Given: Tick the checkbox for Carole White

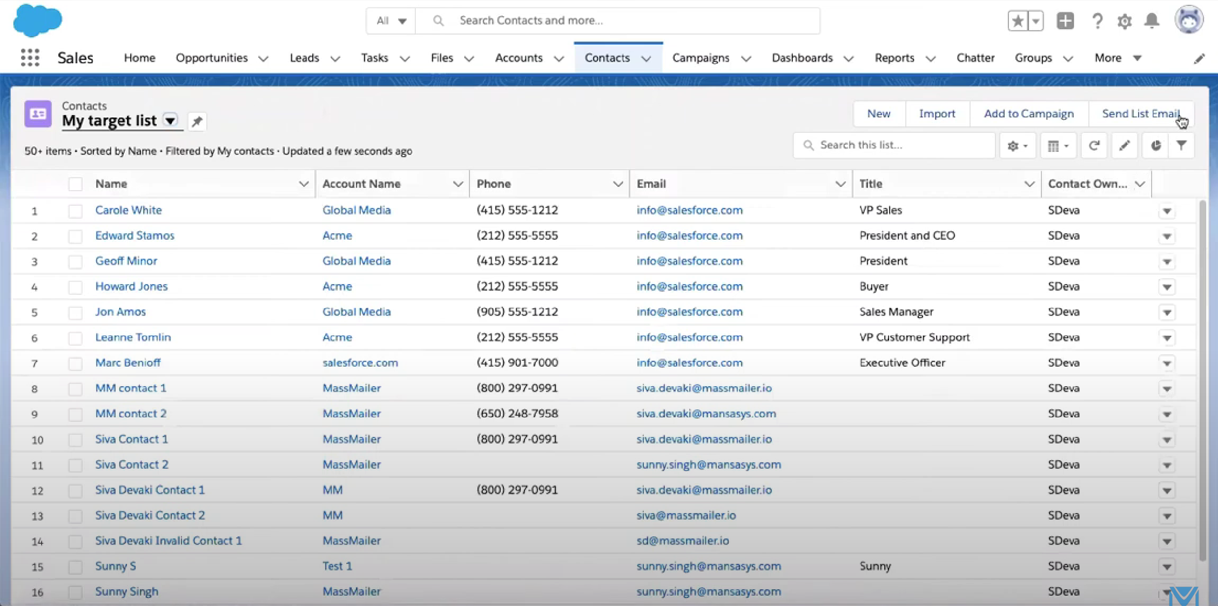Looking at the screenshot, I should [x=75, y=211].
